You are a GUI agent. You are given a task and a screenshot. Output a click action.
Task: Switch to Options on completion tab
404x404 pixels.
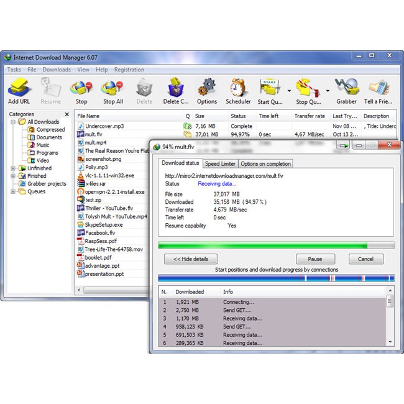click(265, 164)
